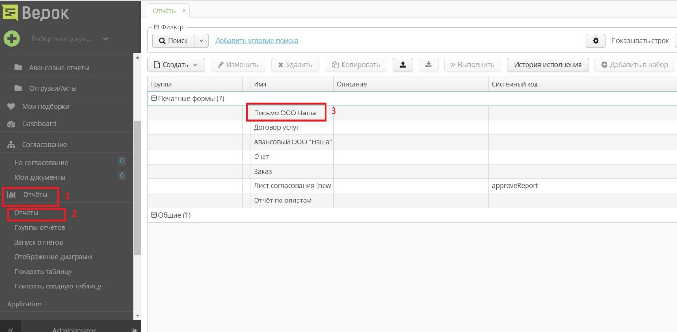Click the gear settings icon near filter

(x=596, y=41)
